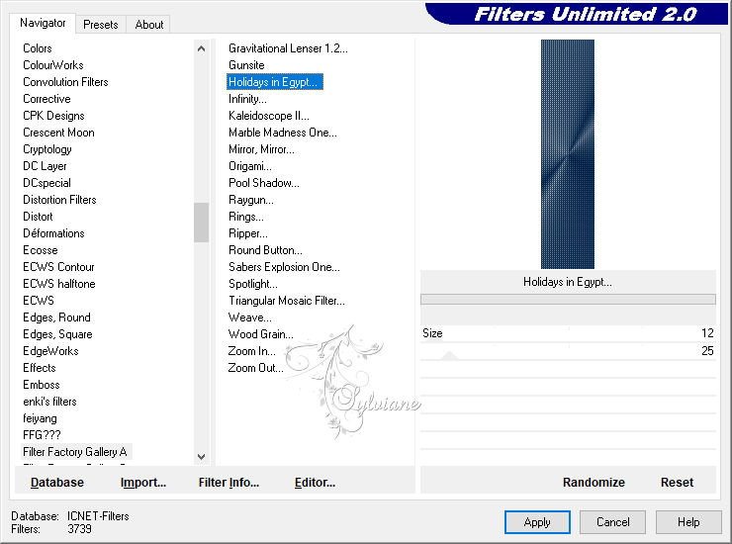Choose the Ripper... filter
The height and width of the screenshot is (544, 732).
(248, 233)
